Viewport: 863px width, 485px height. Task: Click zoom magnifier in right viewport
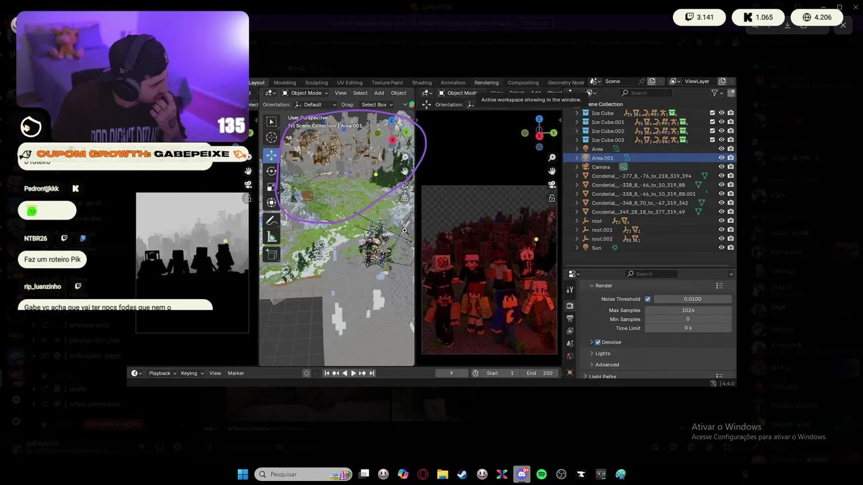point(552,158)
